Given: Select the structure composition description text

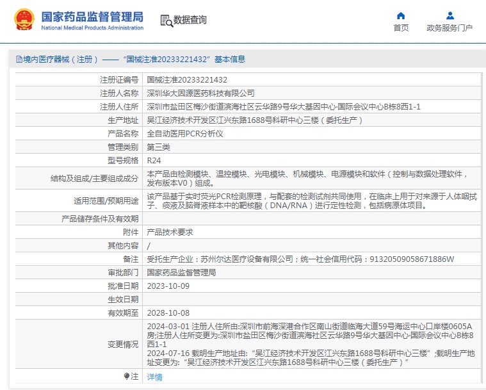Looking at the screenshot, I should [307, 179].
